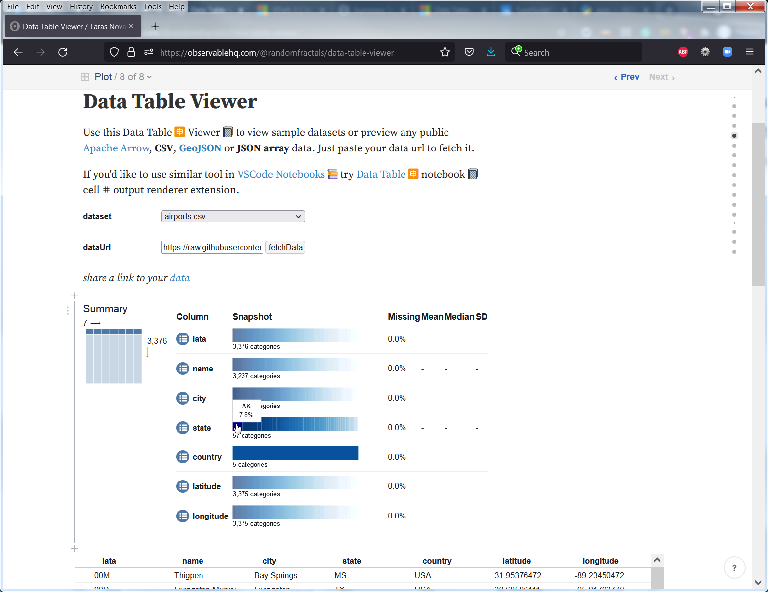This screenshot has width=768, height=592.
Task: Click the cell menu dots beside Summary
Action: point(68,310)
